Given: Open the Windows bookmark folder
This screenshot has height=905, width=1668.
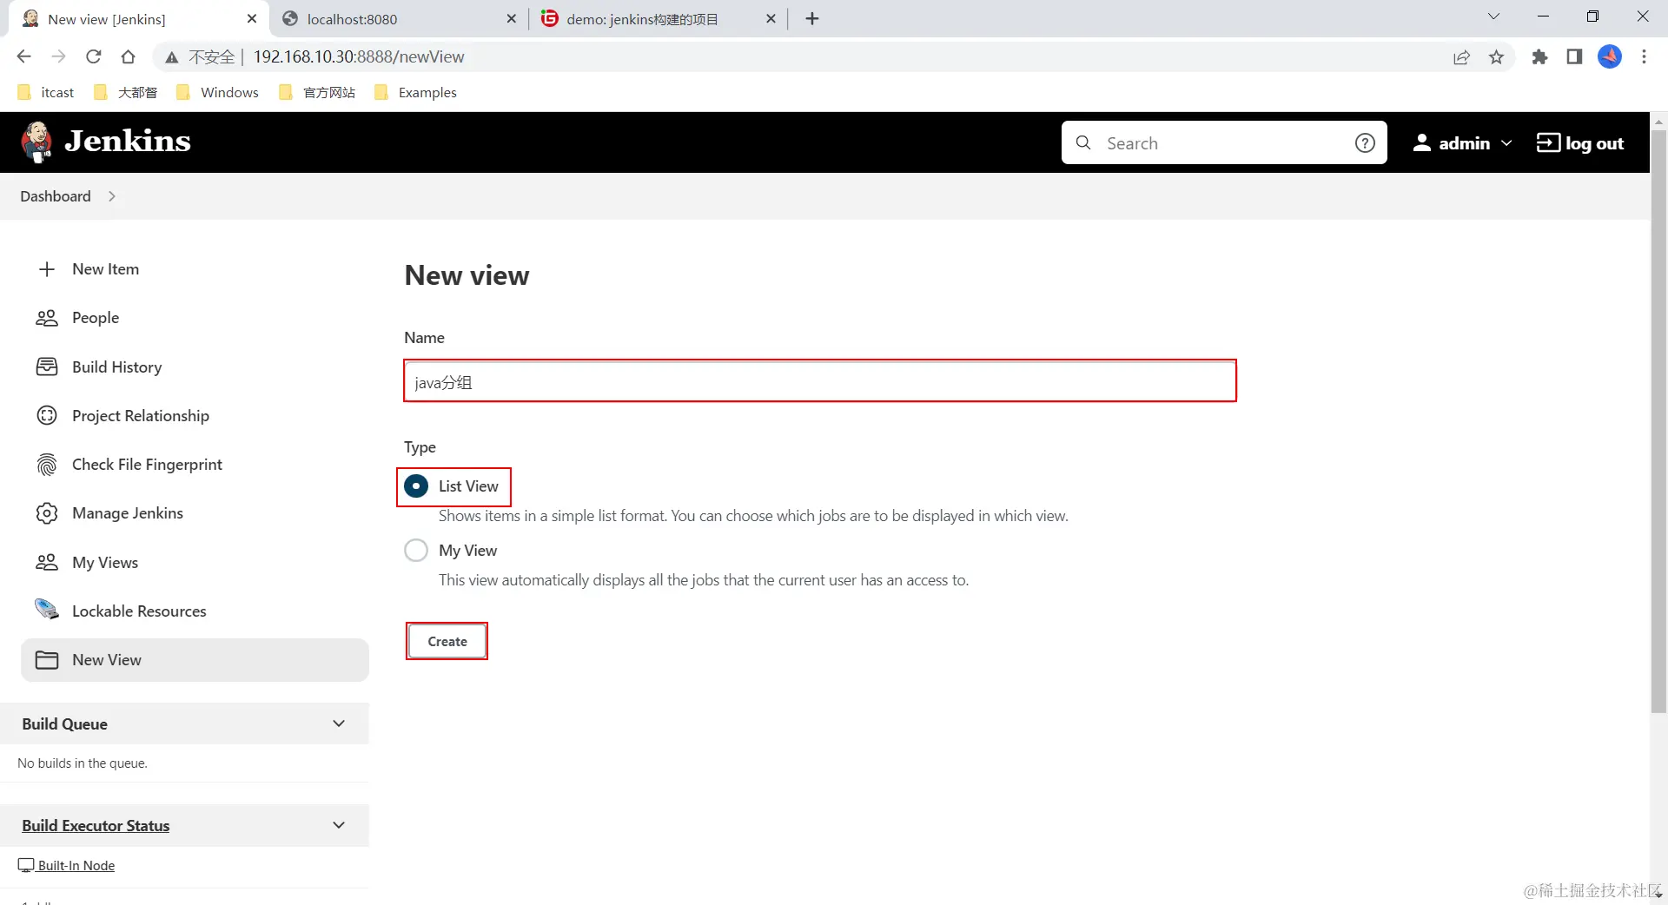Looking at the screenshot, I should pos(217,92).
